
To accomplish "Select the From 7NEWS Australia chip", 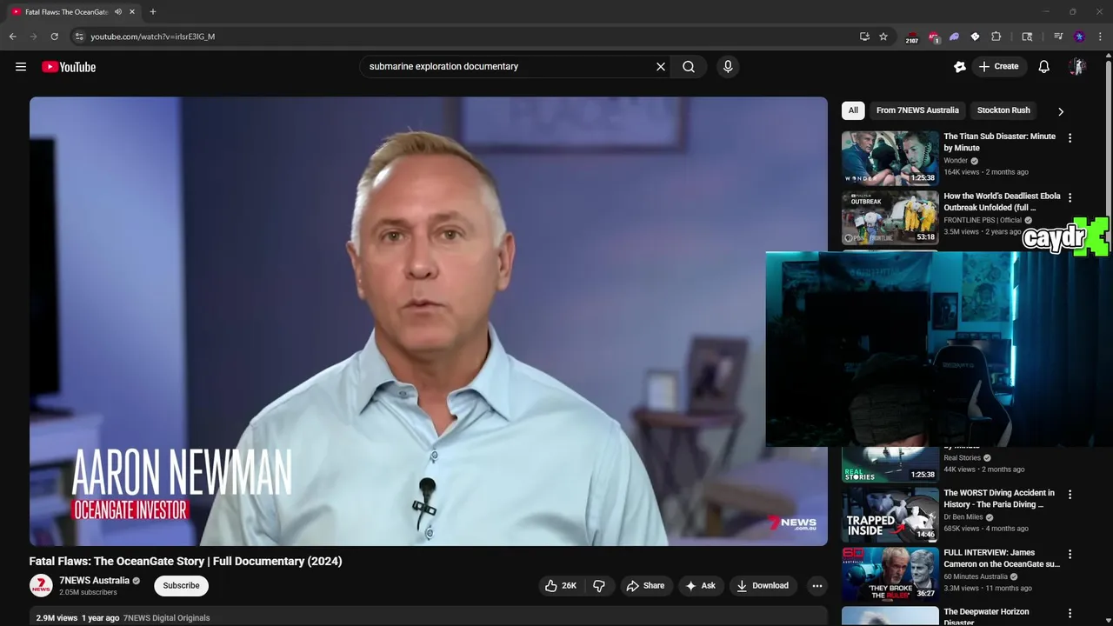I will click(x=917, y=110).
